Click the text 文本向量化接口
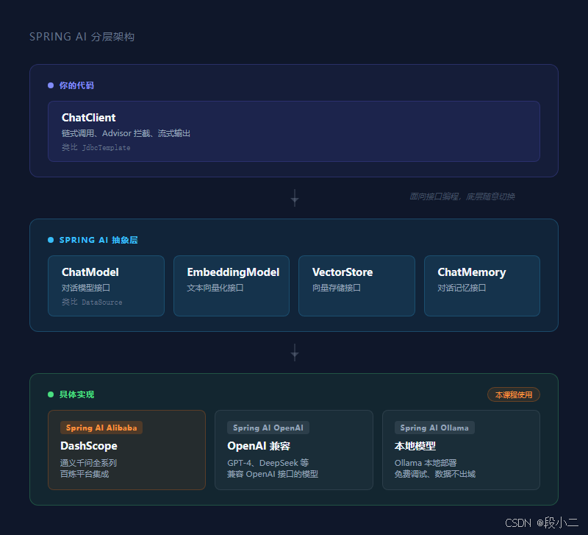 (x=215, y=288)
